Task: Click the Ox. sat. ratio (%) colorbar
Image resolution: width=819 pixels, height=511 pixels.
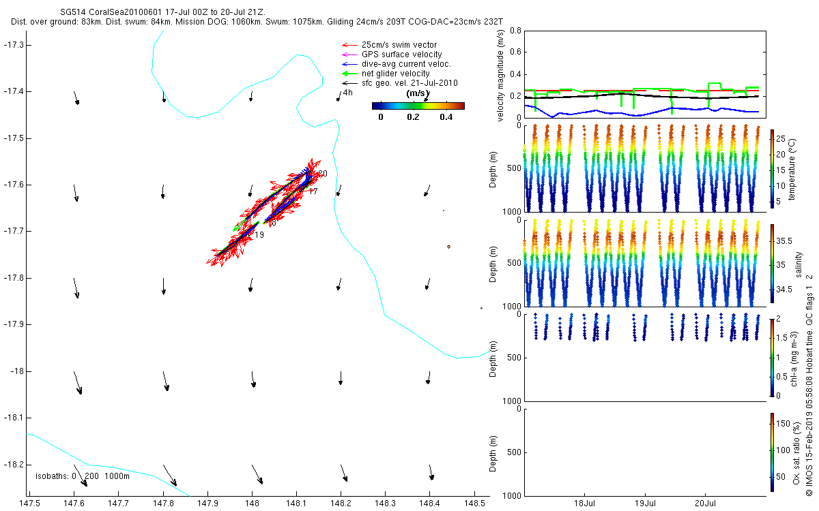Action: [x=772, y=452]
